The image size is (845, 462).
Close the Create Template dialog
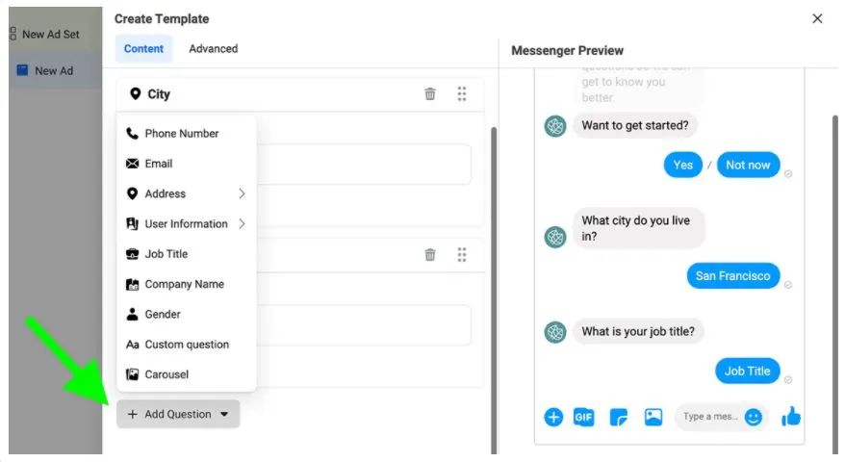pos(817,18)
